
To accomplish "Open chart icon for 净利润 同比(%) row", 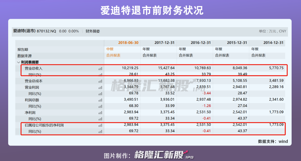I will (x=101, y=119).
